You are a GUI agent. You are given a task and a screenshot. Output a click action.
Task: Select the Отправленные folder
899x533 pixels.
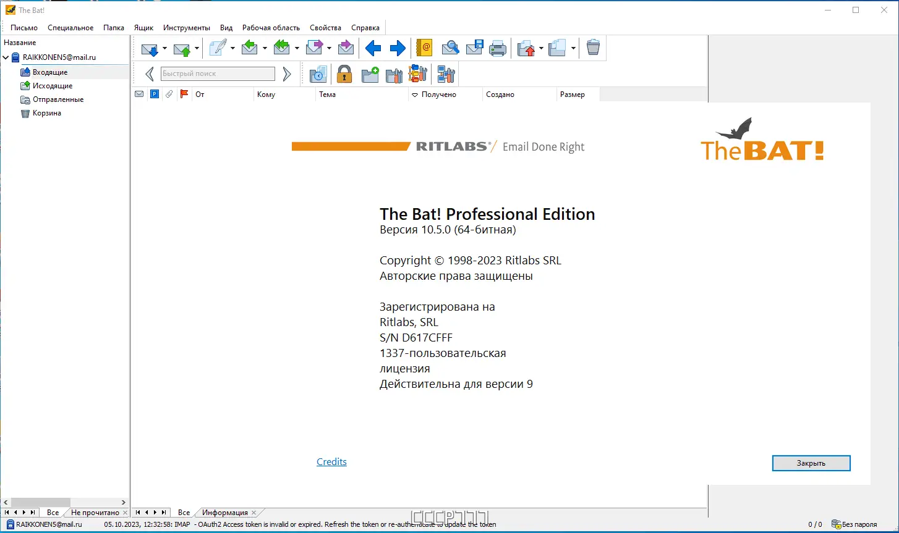click(58, 99)
